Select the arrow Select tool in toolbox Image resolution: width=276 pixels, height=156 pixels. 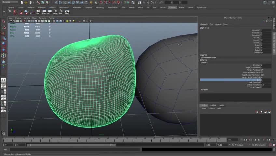click(4, 21)
